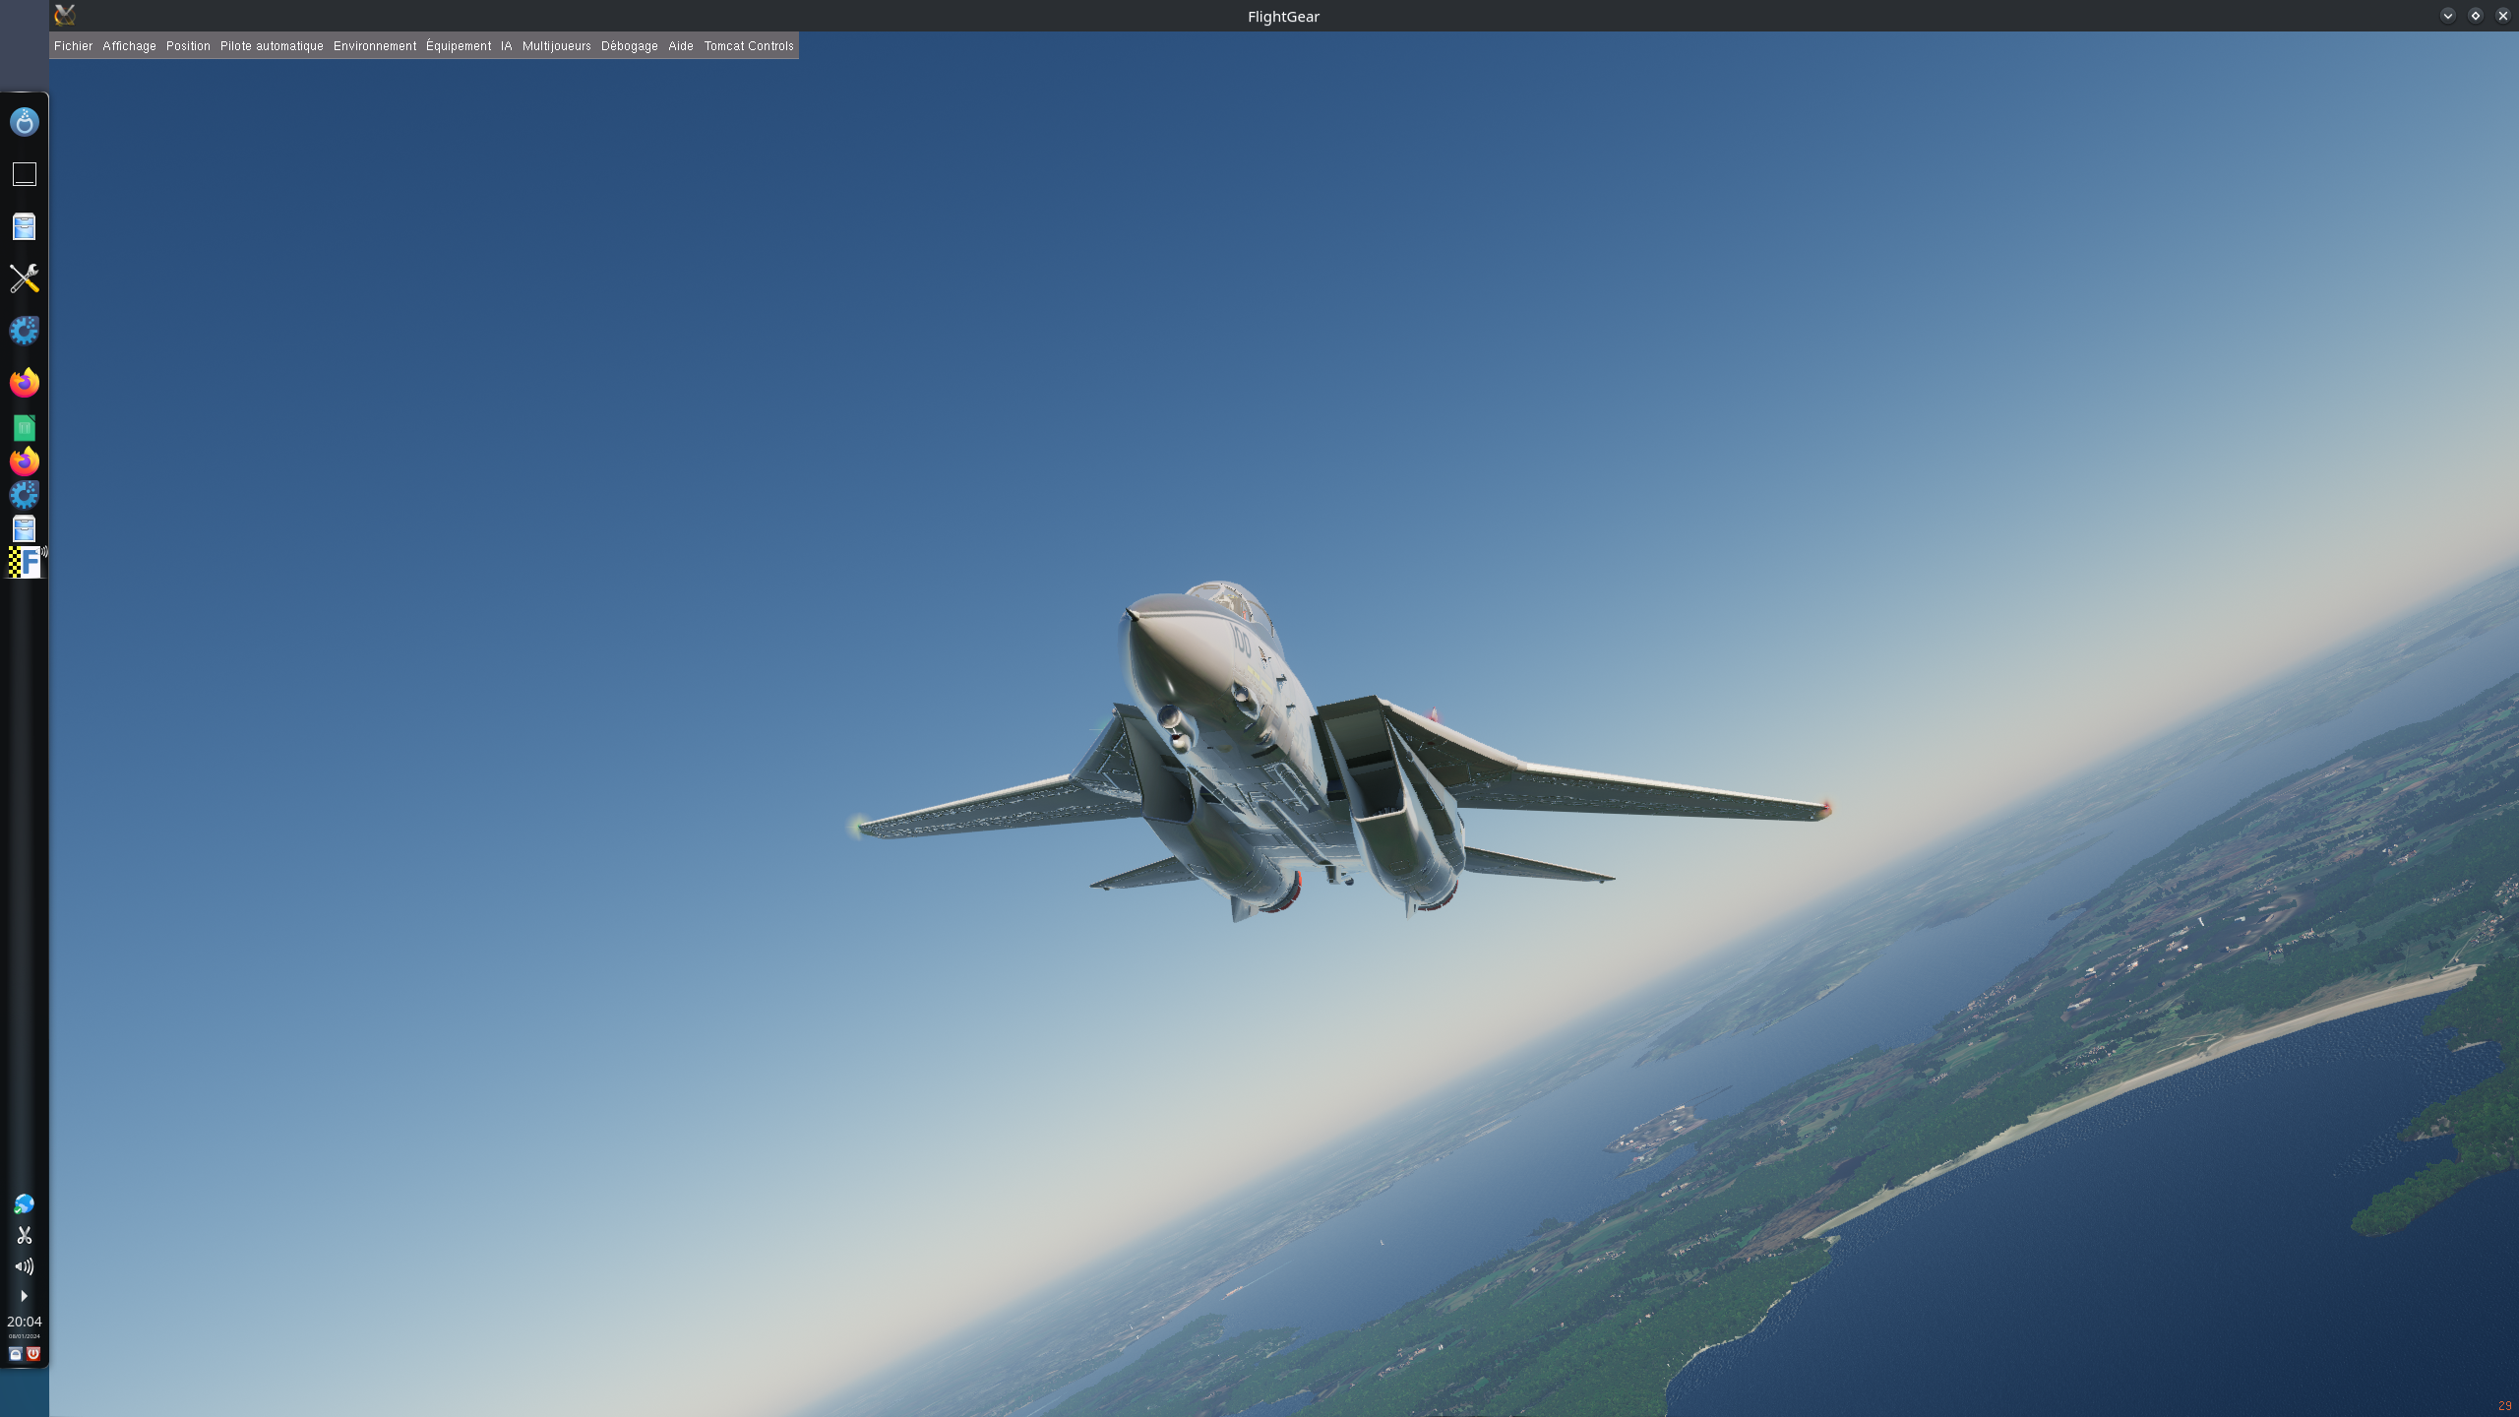Open the Tomcat Controls menu
2519x1417 pixels.
tap(748, 46)
